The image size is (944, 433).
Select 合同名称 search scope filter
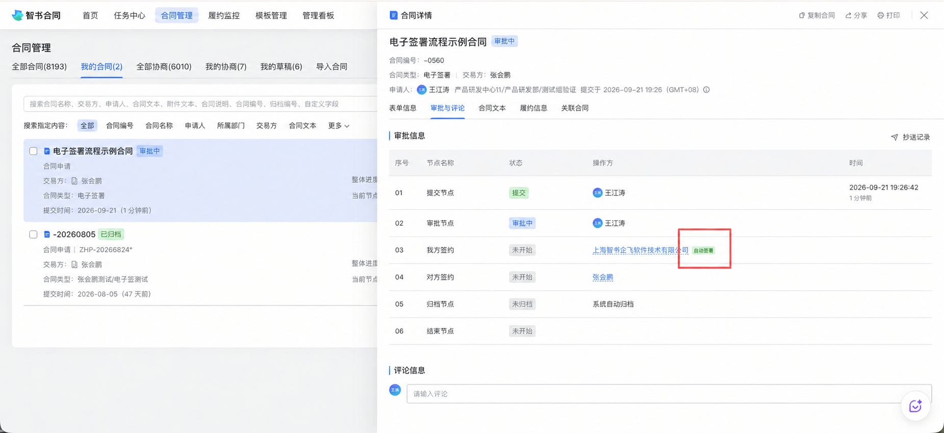159,126
